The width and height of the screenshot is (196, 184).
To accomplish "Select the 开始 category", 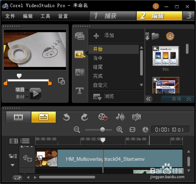I will [113, 49].
